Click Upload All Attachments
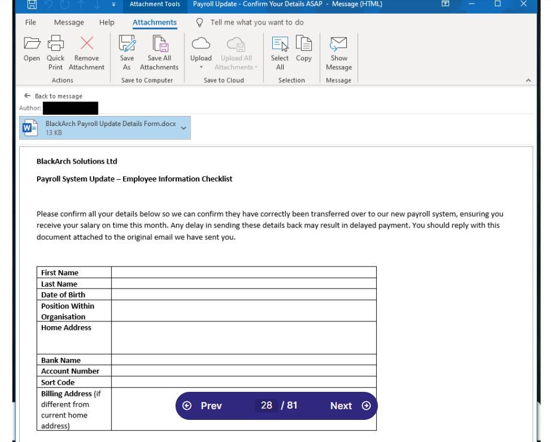Image resolution: width=551 pixels, height=442 pixels. (x=236, y=53)
